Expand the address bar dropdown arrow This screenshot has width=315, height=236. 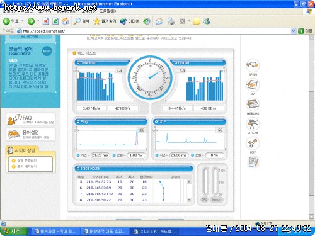293,31
